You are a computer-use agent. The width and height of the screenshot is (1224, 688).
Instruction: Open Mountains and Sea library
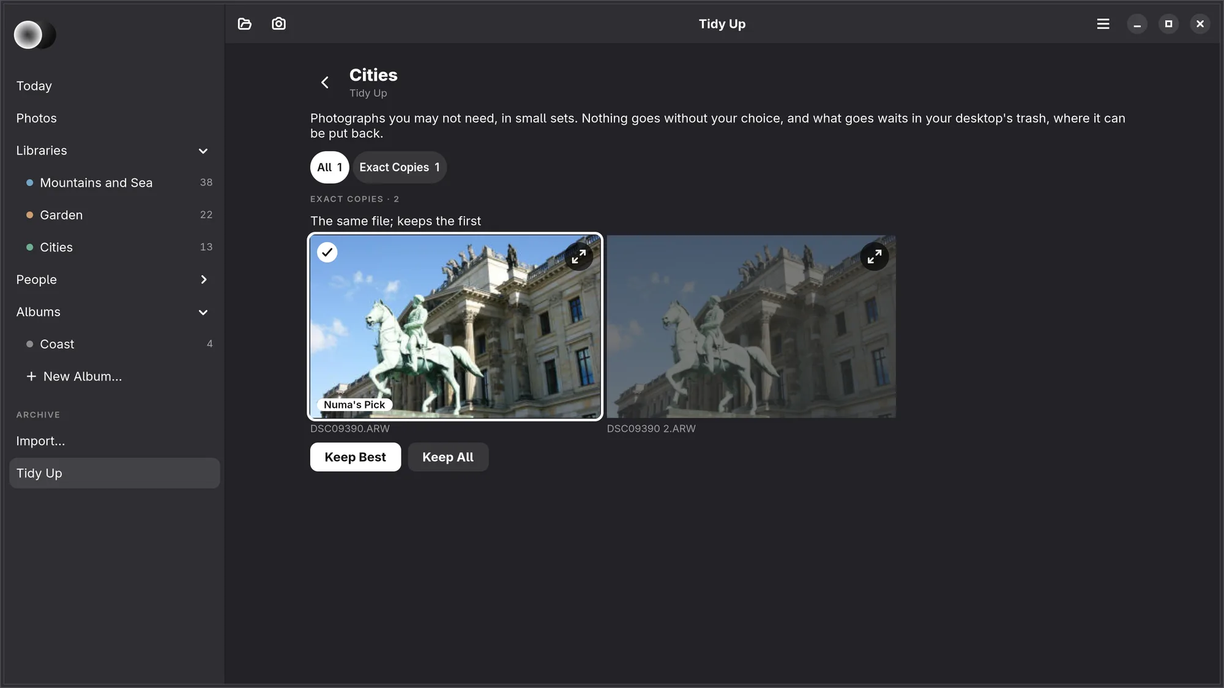click(114, 183)
